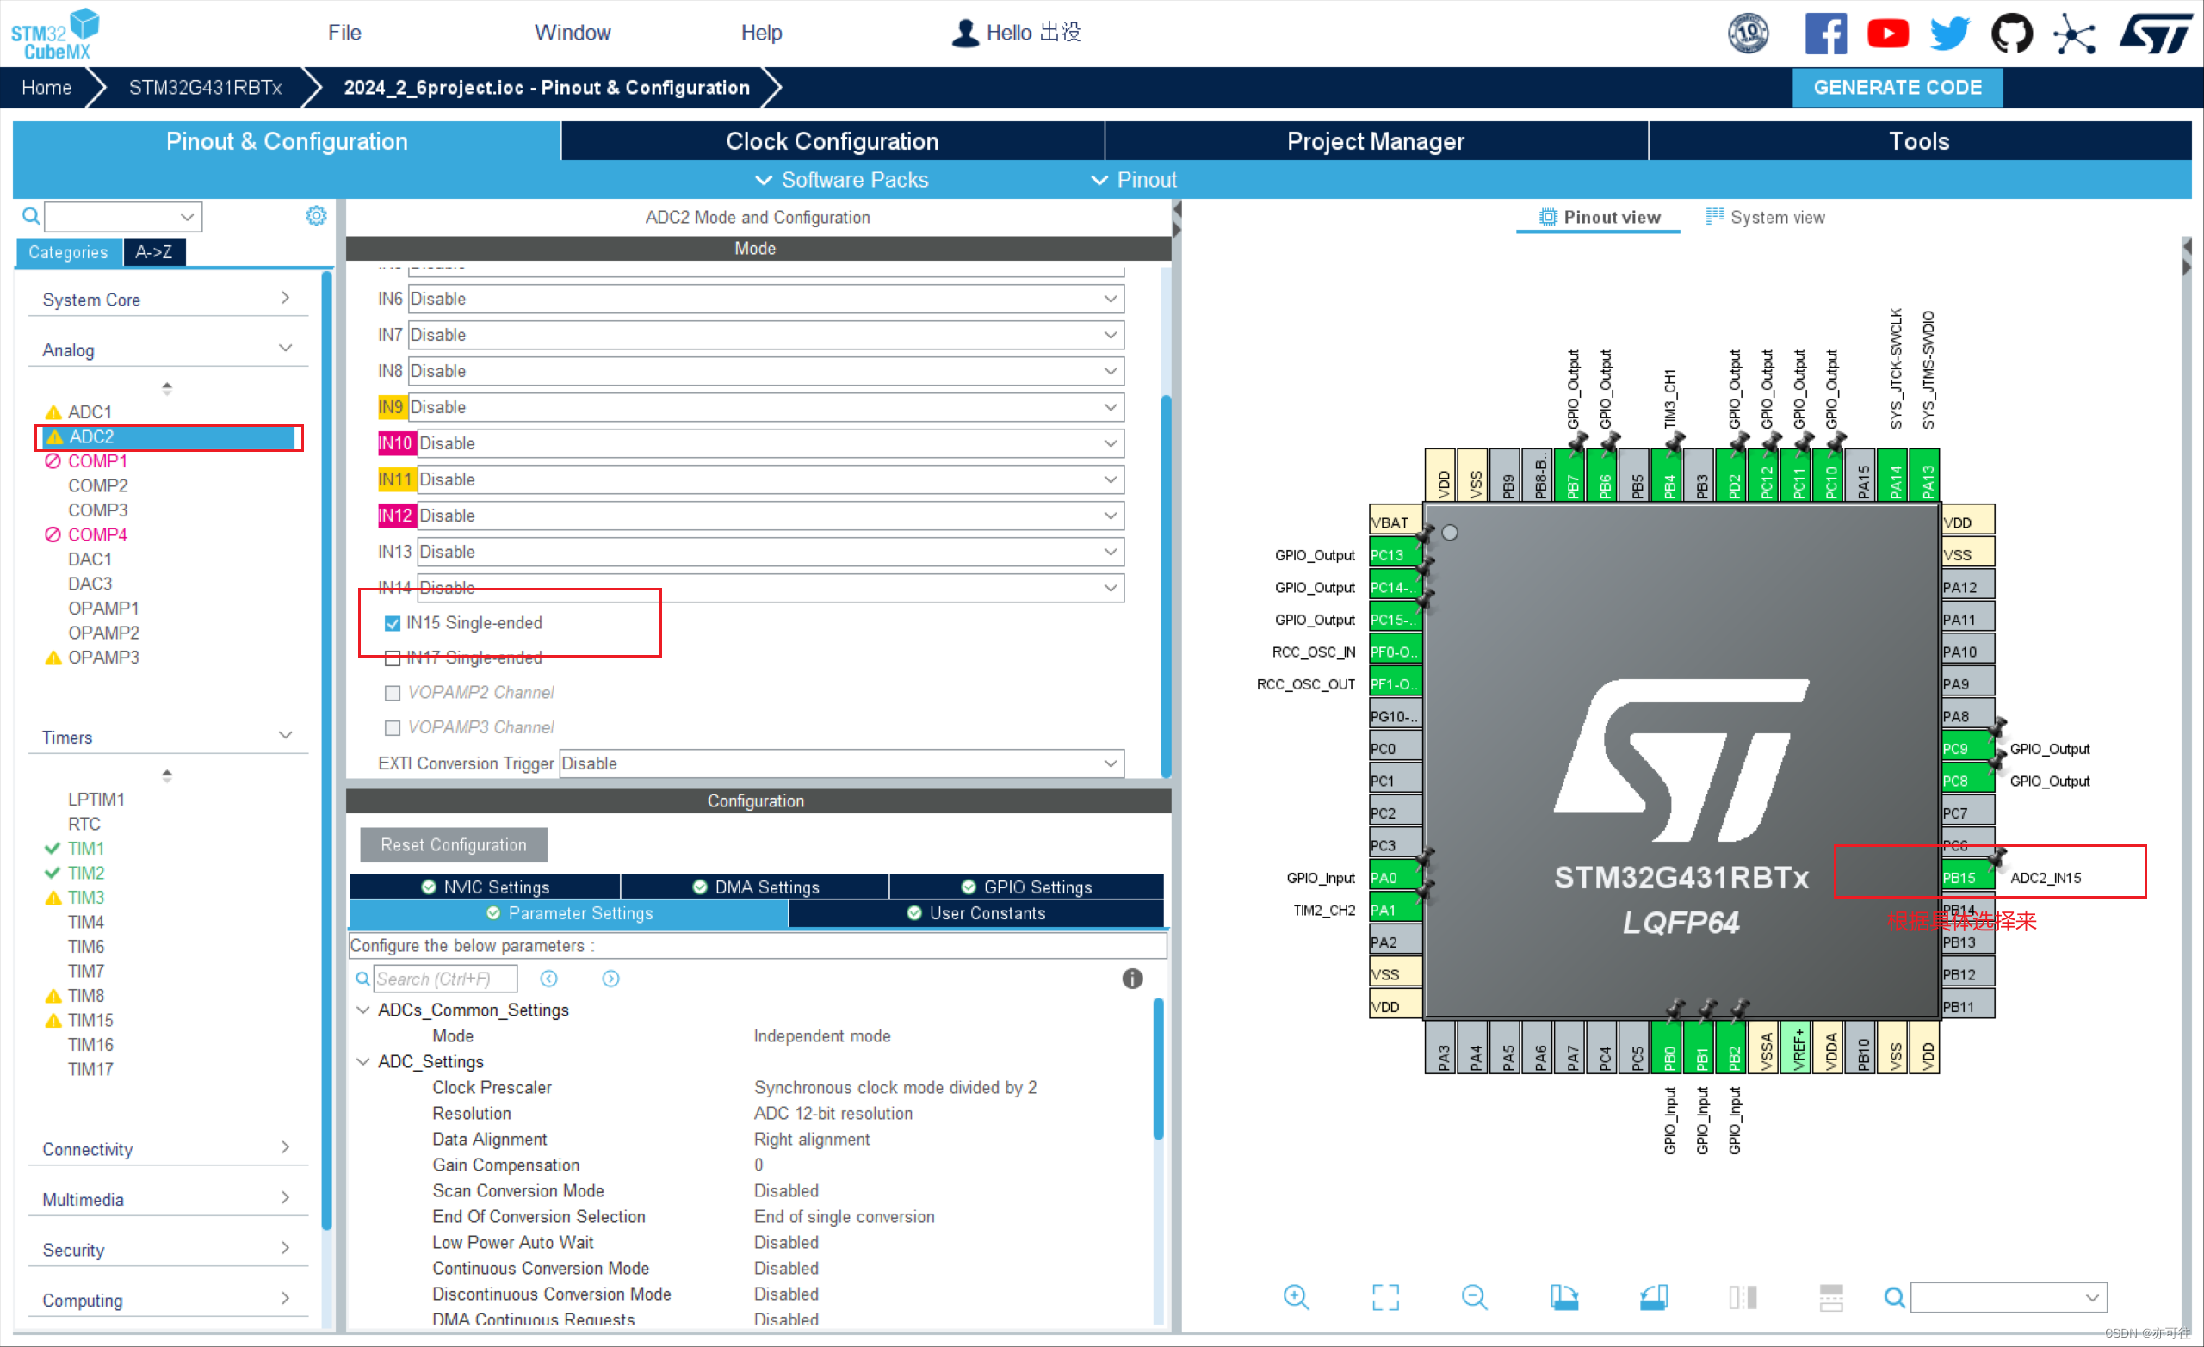Open the Help menu
Viewport: 2204px width, 1347px height.
pos(761,33)
